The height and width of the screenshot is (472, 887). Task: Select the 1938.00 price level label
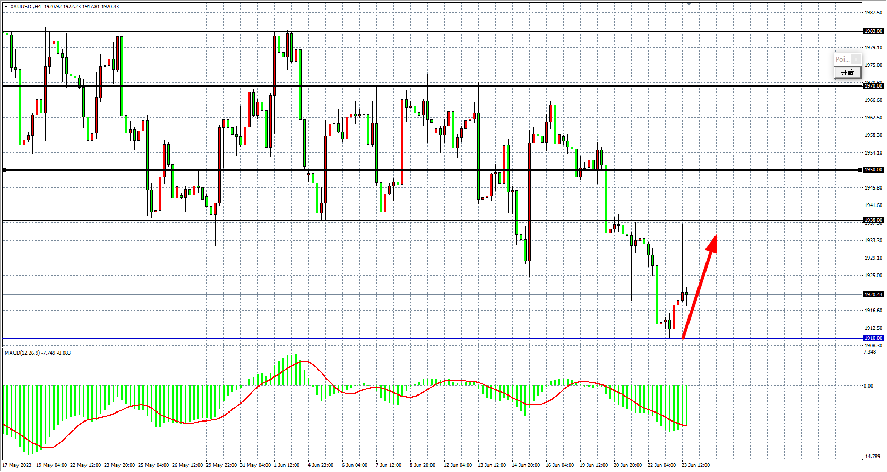pos(873,220)
